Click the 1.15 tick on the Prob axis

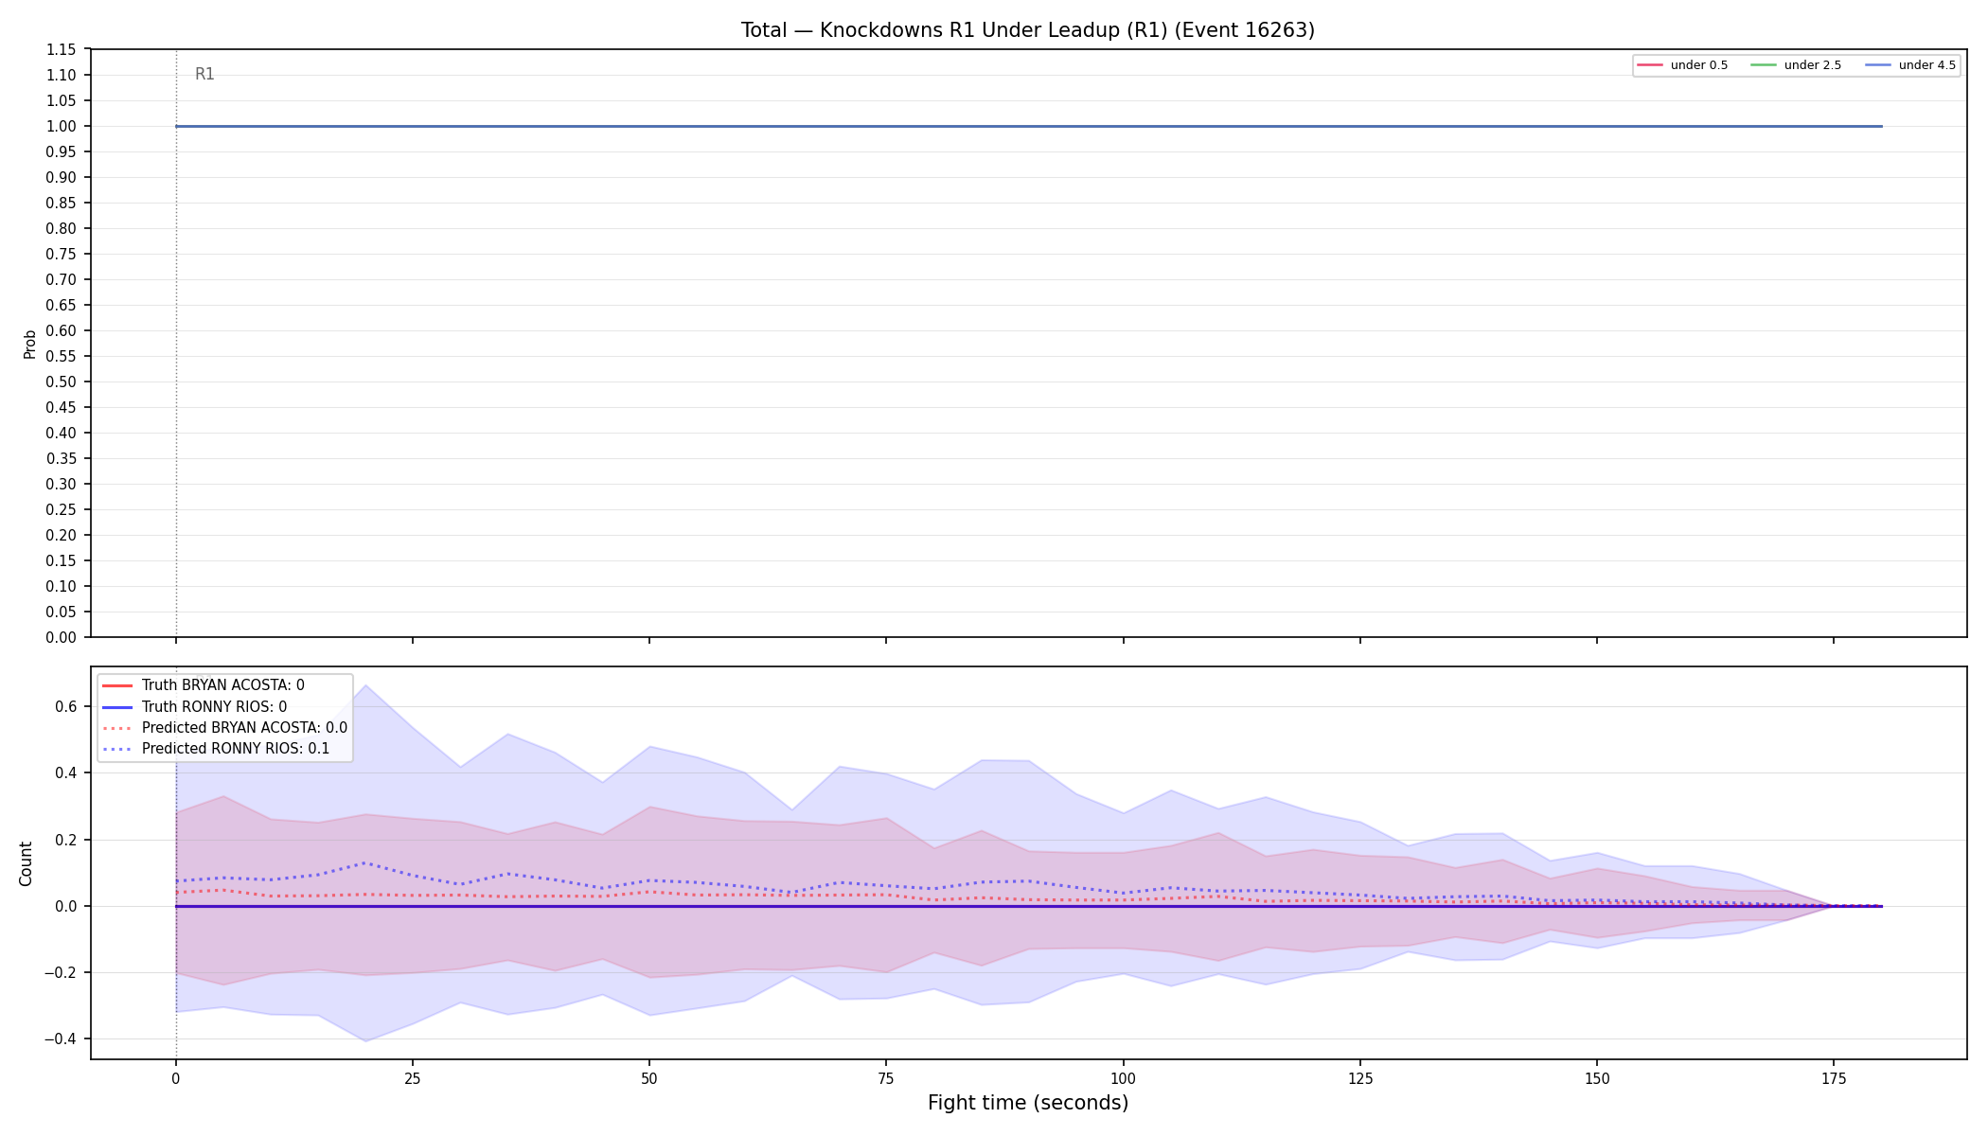click(x=62, y=49)
